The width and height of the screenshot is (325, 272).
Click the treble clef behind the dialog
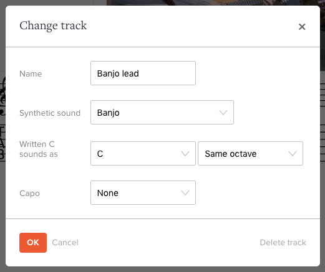coord(2,96)
